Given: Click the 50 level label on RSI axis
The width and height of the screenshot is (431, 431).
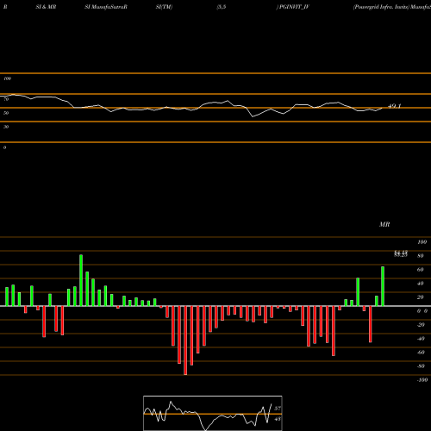Looking at the screenshot, I should pos(6,113).
